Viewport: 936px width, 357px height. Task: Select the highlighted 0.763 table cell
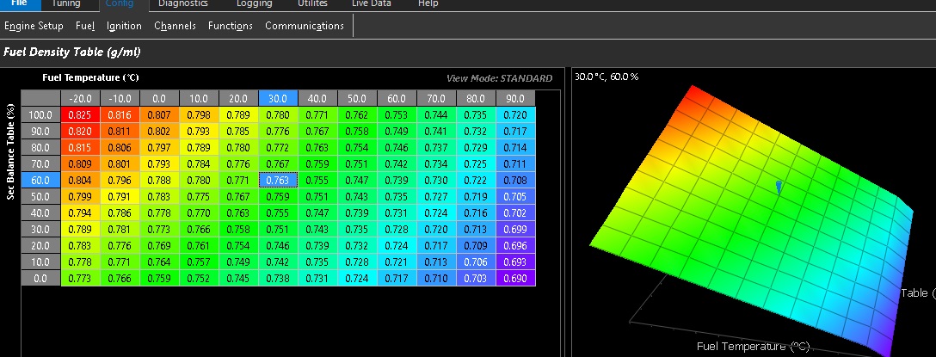click(278, 180)
